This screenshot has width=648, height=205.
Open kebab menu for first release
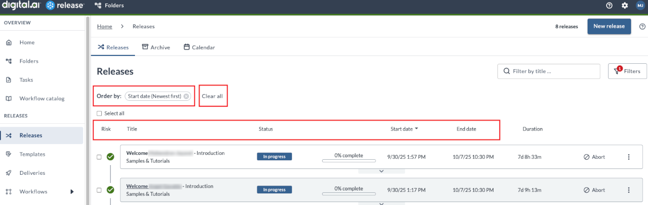(x=629, y=157)
